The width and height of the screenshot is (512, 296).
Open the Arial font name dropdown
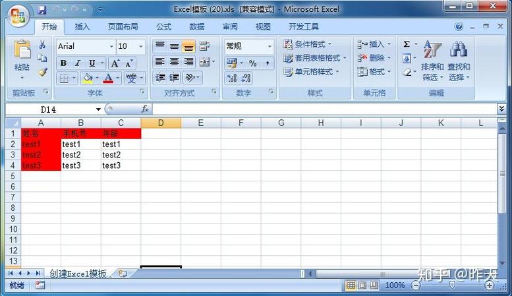[x=111, y=46]
